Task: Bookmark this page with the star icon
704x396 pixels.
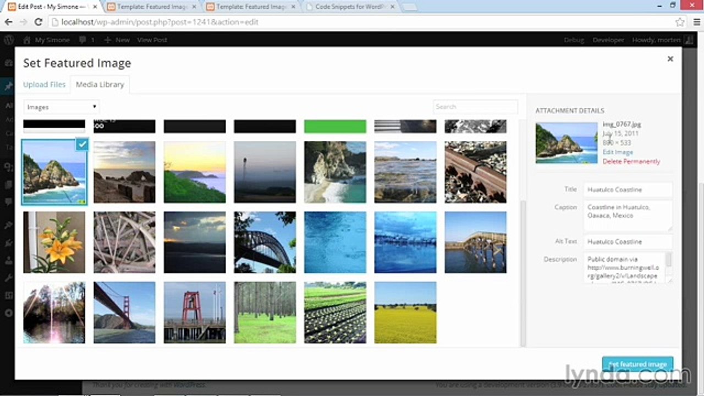Action: click(680, 23)
